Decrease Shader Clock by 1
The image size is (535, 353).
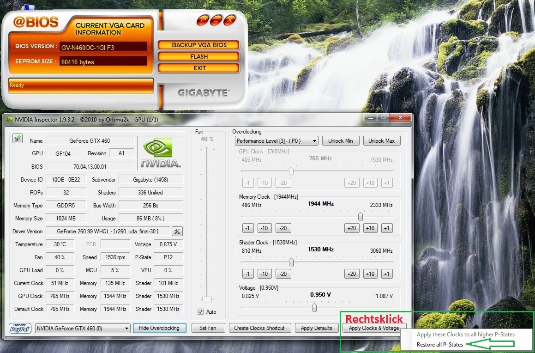pyautogui.click(x=248, y=274)
